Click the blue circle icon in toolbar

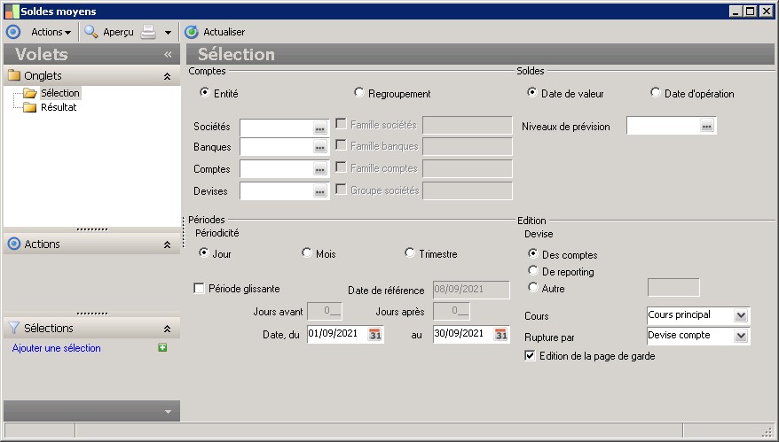pyautogui.click(x=13, y=32)
